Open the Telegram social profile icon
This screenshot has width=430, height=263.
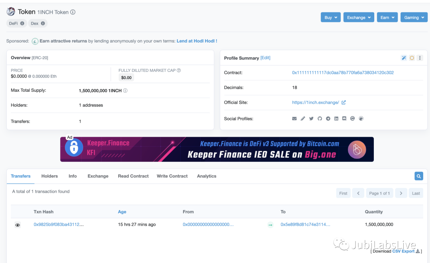click(x=328, y=119)
